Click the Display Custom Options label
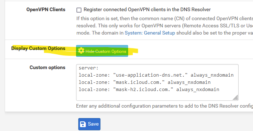The image size is (253, 131). (x=38, y=48)
